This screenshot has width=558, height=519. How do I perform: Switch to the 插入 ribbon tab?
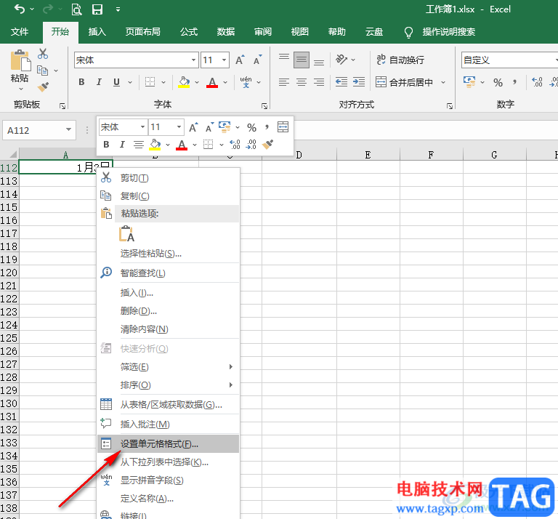pos(97,32)
